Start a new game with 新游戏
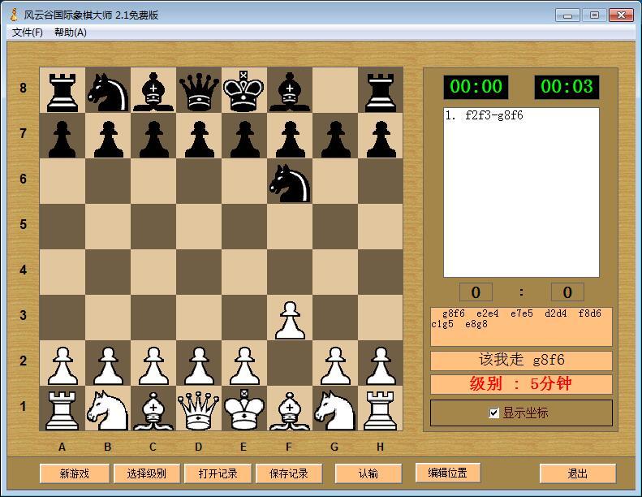This screenshot has width=642, height=497. pos(75,473)
